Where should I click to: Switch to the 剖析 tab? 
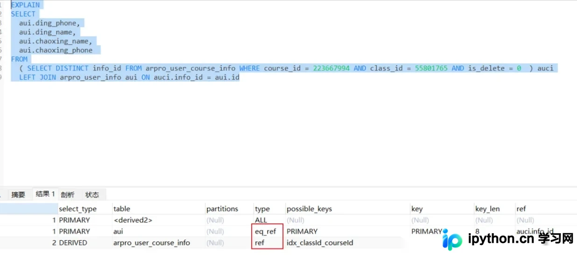(x=68, y=195)
